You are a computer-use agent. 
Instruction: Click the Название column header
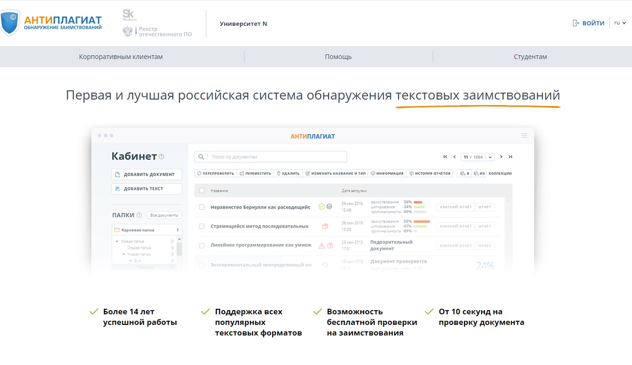(220, 190)
